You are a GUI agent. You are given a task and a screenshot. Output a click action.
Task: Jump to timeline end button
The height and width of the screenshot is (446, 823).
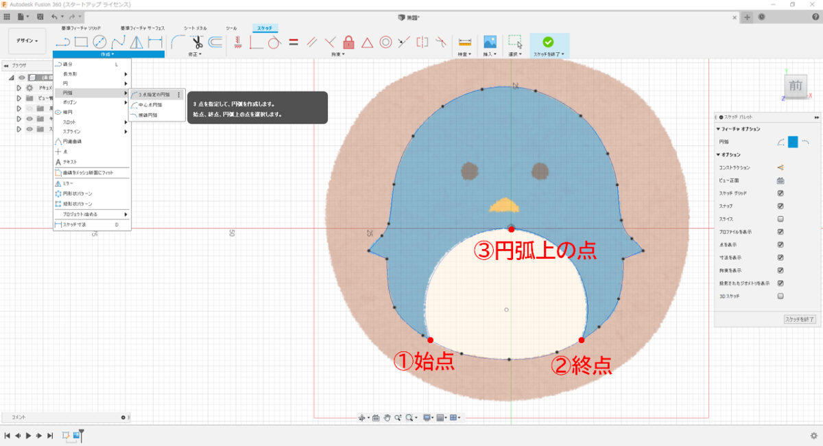point(50,436)
